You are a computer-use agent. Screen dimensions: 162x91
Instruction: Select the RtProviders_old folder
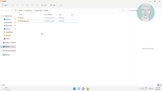point(48,21)
